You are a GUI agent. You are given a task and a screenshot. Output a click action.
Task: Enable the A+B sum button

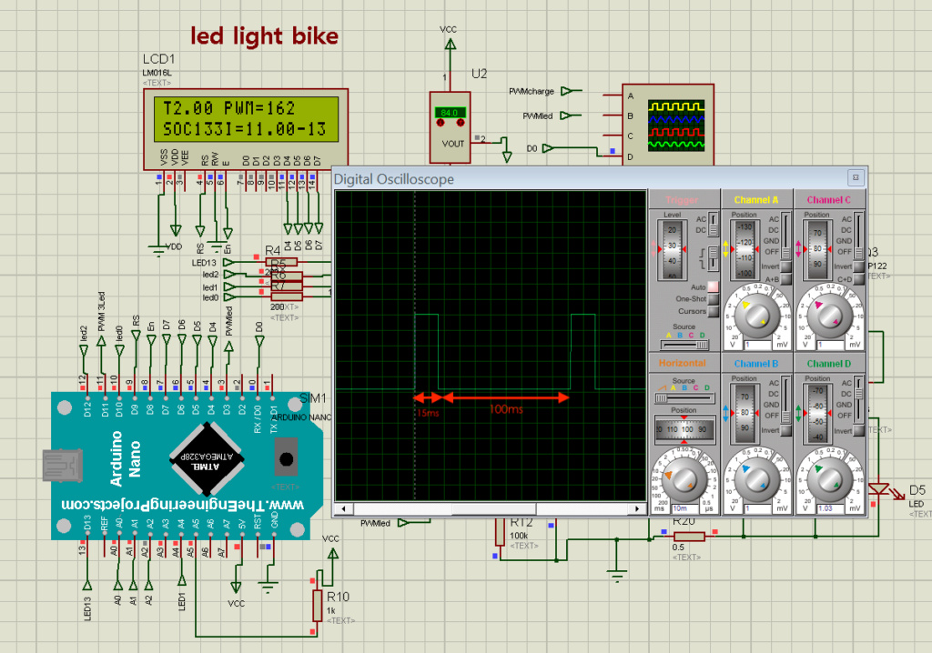[785, 279]
